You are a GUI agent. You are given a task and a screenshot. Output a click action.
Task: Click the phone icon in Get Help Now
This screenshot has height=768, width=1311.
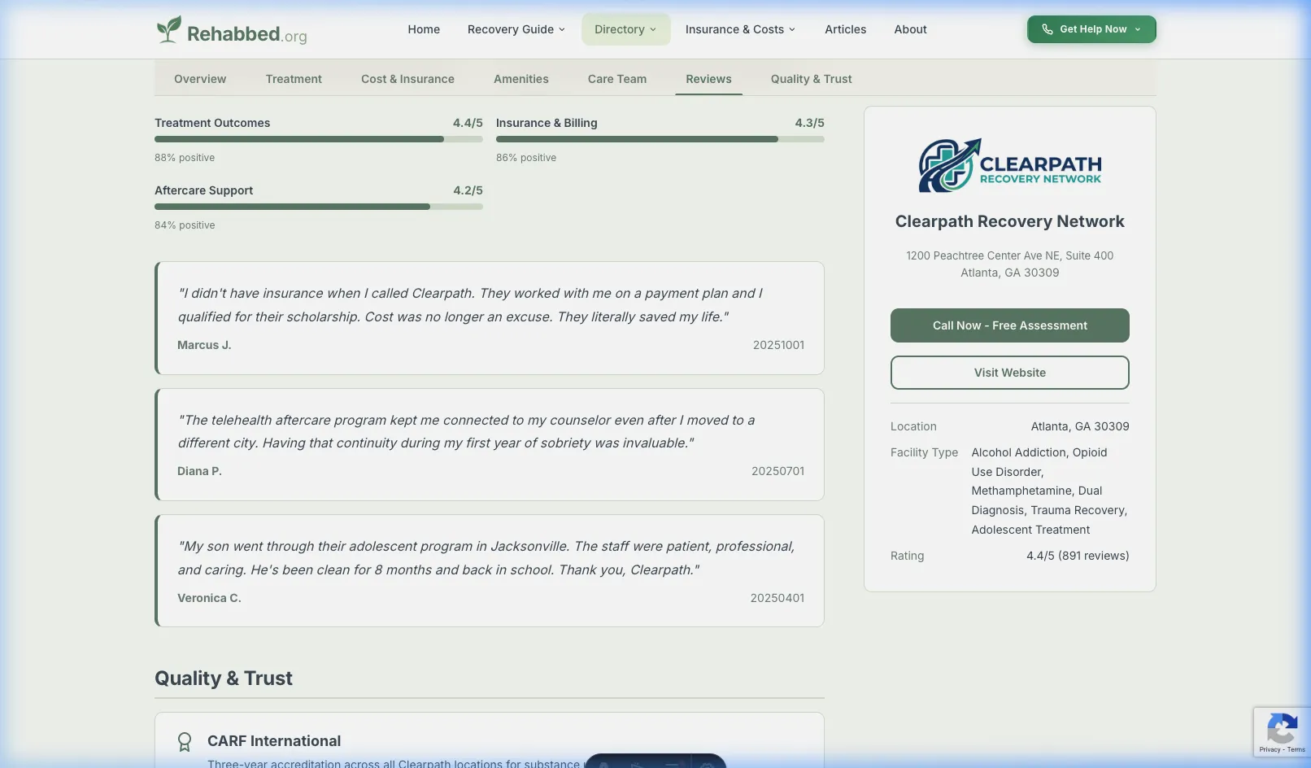tap(1047, 29)
